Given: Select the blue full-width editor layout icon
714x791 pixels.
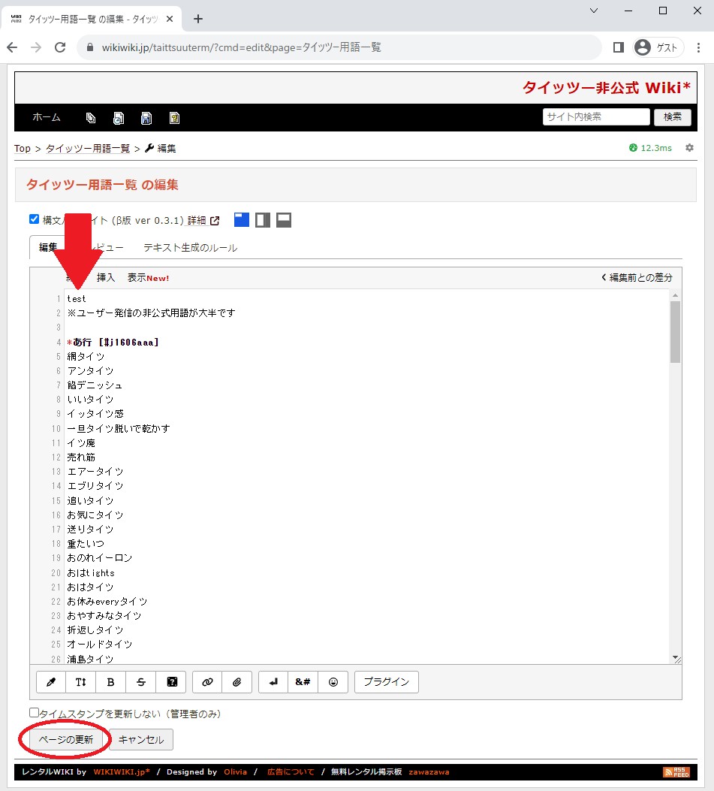Looking at the screenshot, I should click(x=241, y=220).
